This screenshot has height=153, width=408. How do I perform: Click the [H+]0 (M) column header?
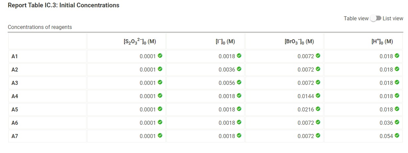point(382,42)
